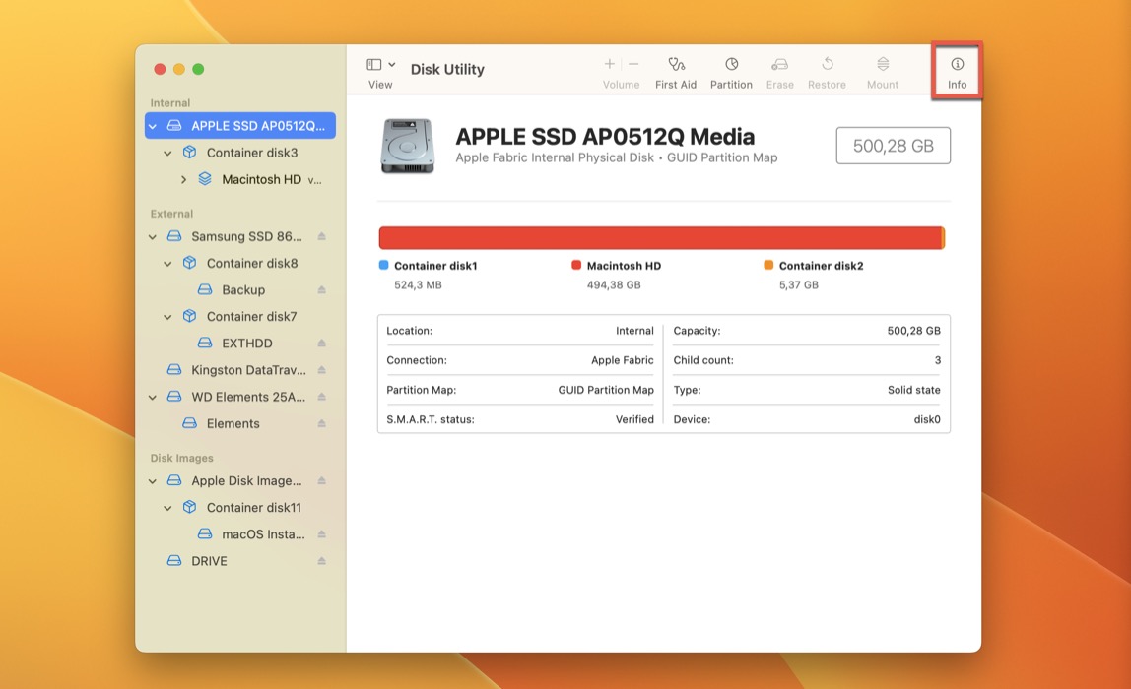Select the Erase icon in the toolbar

tap(779, 69)
